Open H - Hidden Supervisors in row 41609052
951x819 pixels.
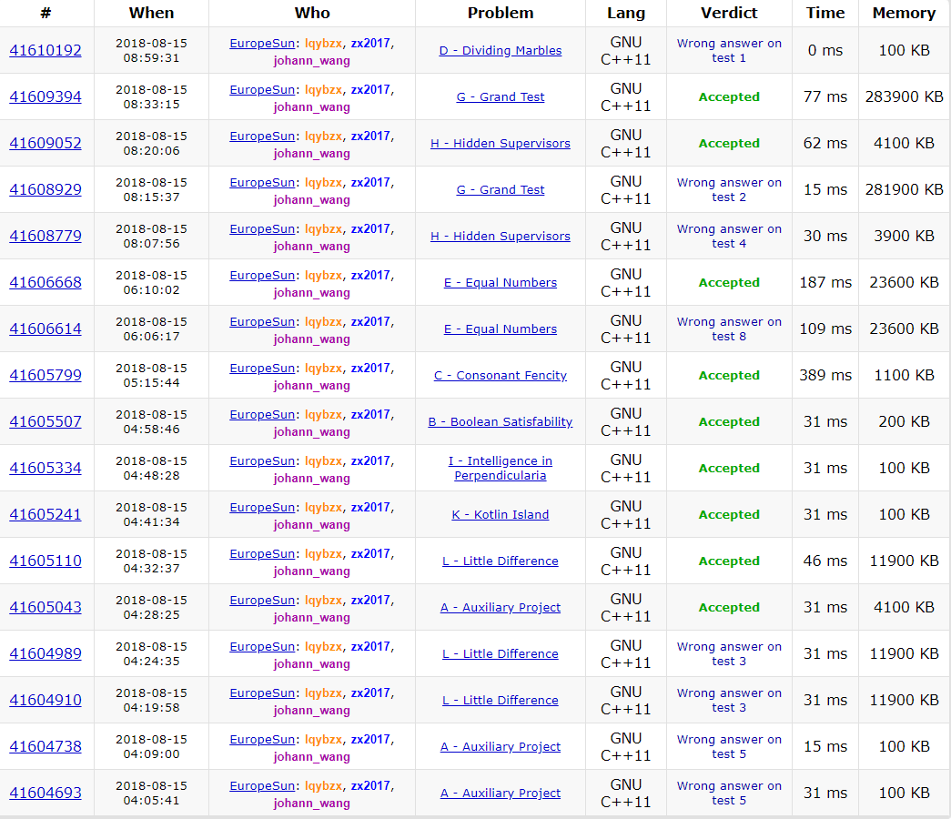[x=500, y=143]
